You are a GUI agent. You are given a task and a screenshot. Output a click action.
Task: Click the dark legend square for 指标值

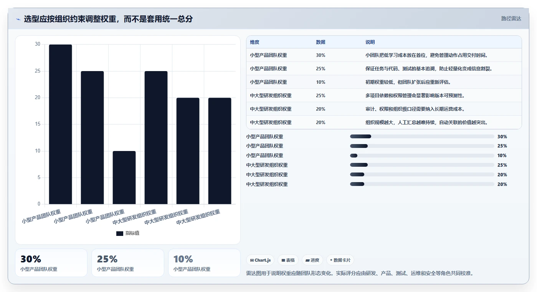coord(120,233)
